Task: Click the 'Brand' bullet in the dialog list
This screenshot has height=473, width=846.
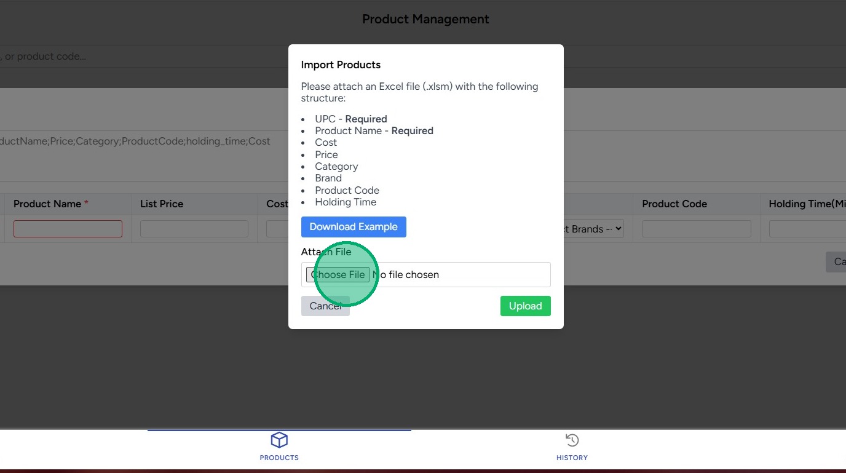Action: pos(328,178)
